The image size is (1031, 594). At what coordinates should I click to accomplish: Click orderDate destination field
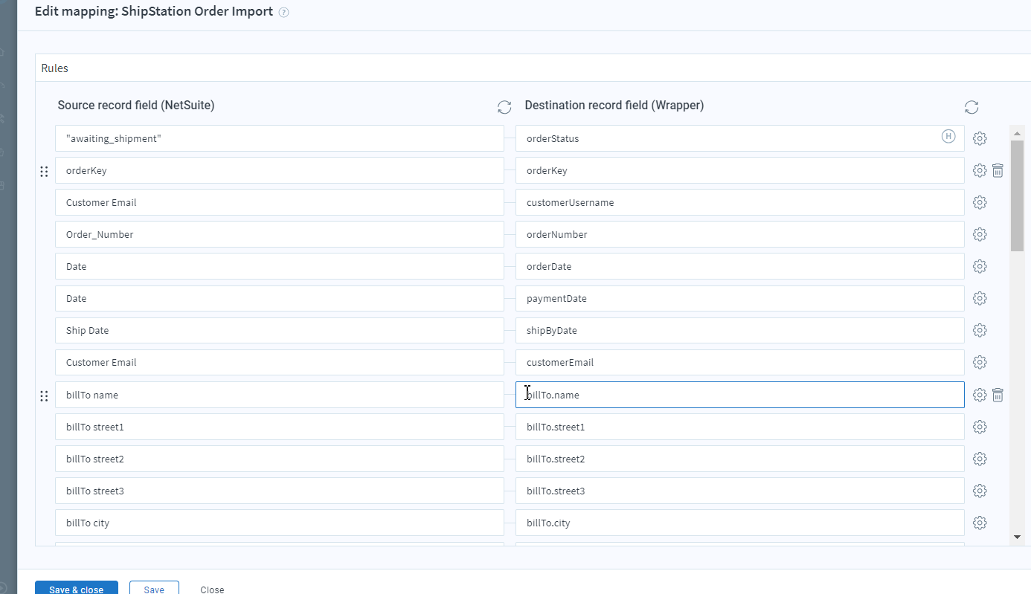(x=740, y=266)
